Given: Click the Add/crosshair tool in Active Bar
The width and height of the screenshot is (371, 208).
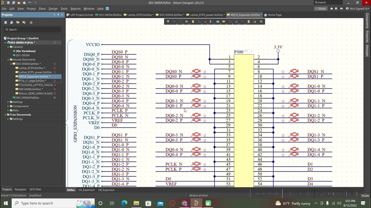Looking at the screenshot, I should 174,21.
